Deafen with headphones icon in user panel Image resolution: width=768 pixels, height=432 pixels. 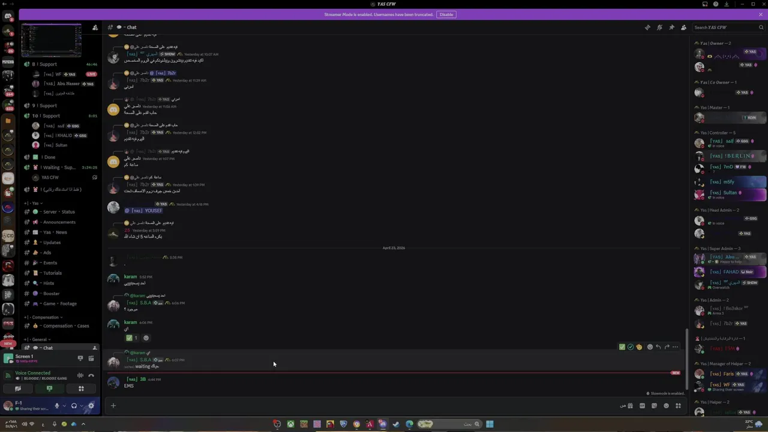[x=74, y=406]
